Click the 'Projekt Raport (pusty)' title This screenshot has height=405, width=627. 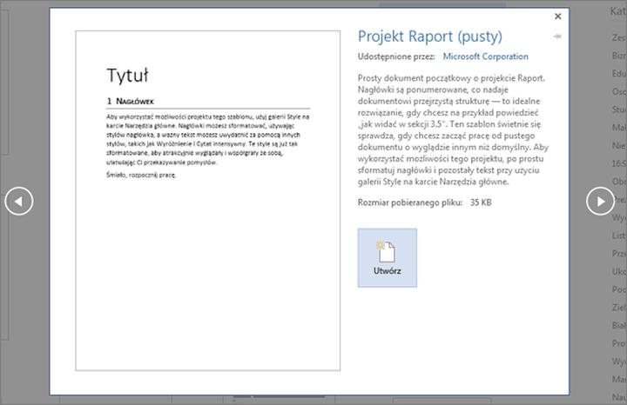430,36
